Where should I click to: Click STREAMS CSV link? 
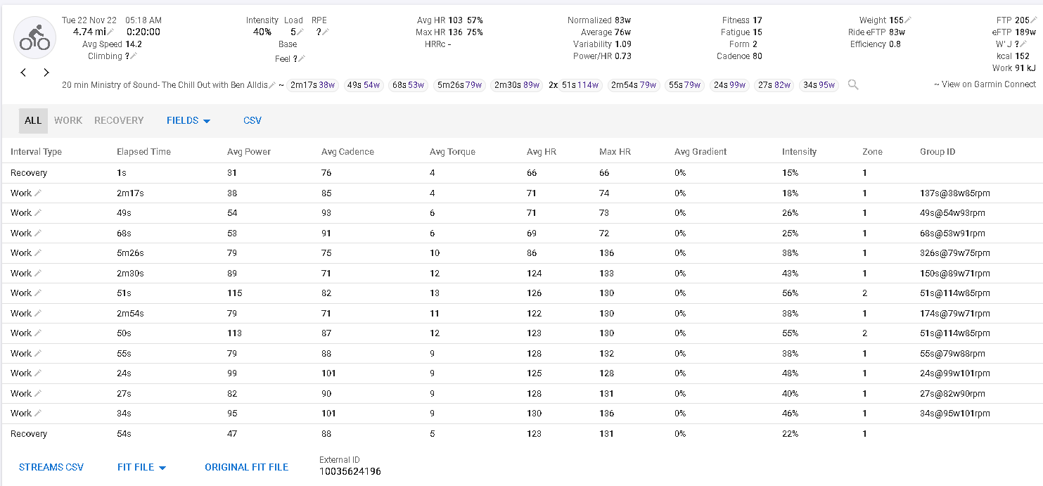tap(51, 467)
